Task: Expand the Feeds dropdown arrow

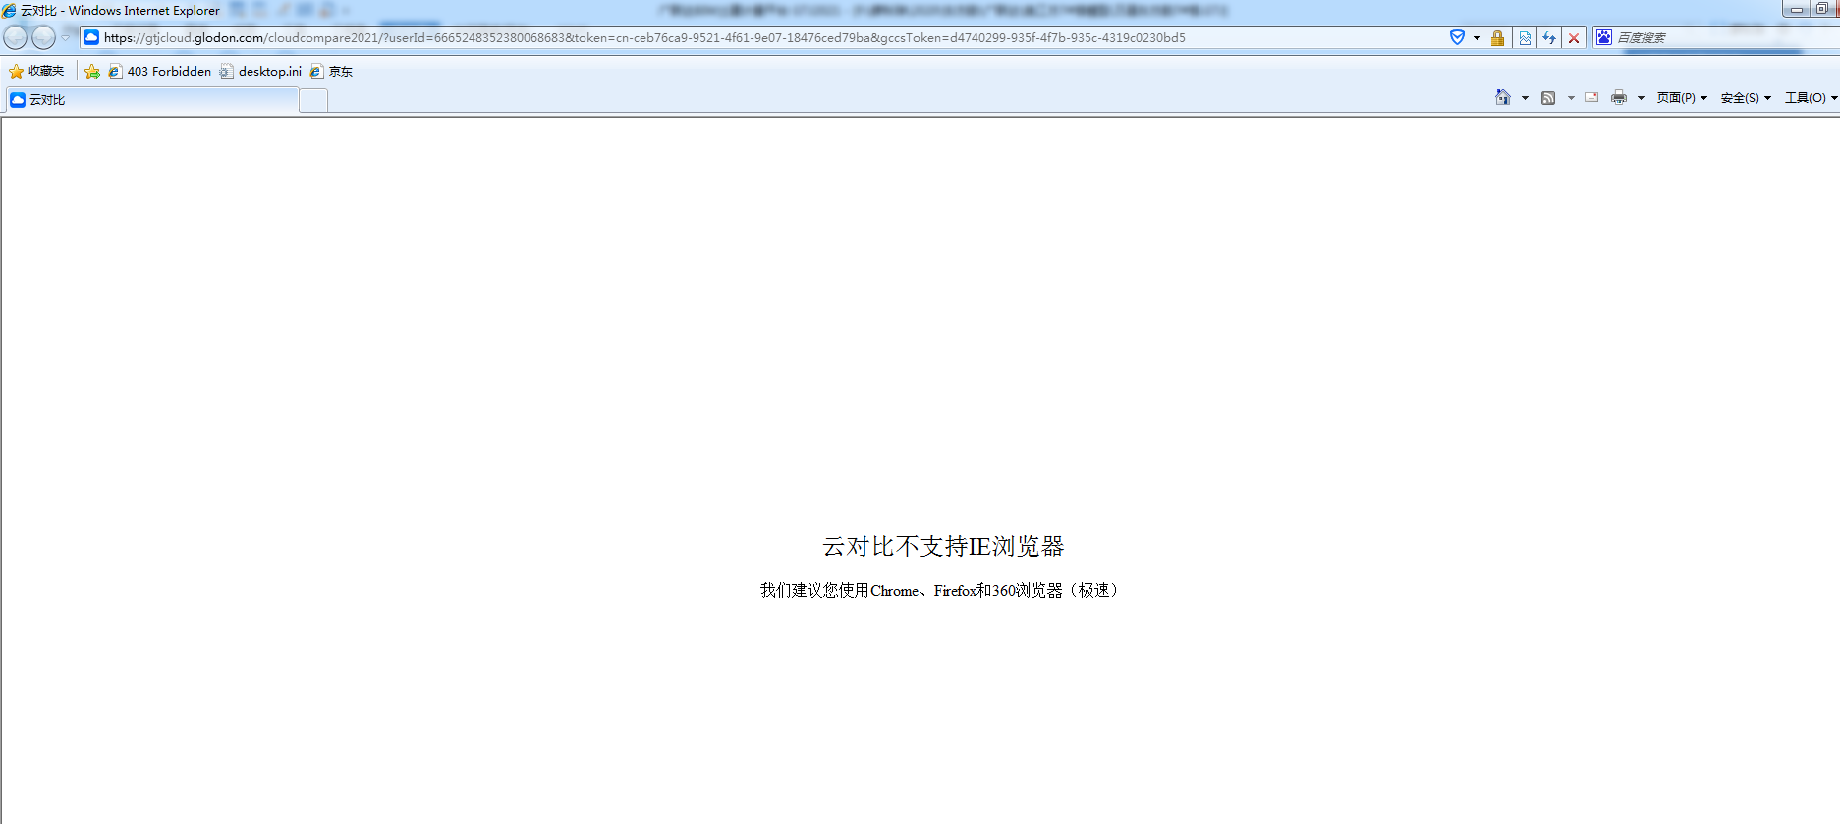Action: [x=1571, y=98]
